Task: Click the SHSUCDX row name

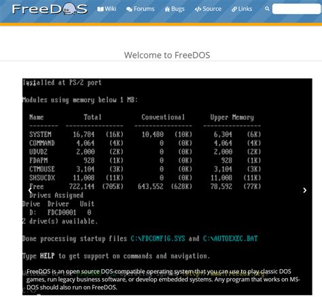Action: [42, 178]
